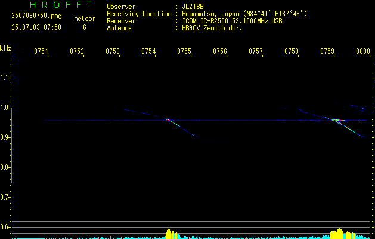The image size is (375, 239).
Task: Click the Receiver field label
Action: pos(121,21)
